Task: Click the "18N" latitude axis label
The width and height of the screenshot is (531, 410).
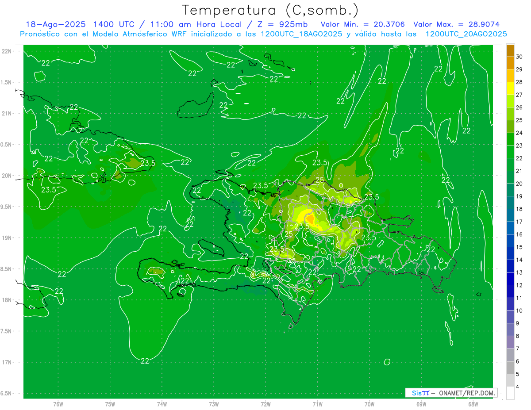Action: (7, 300)
